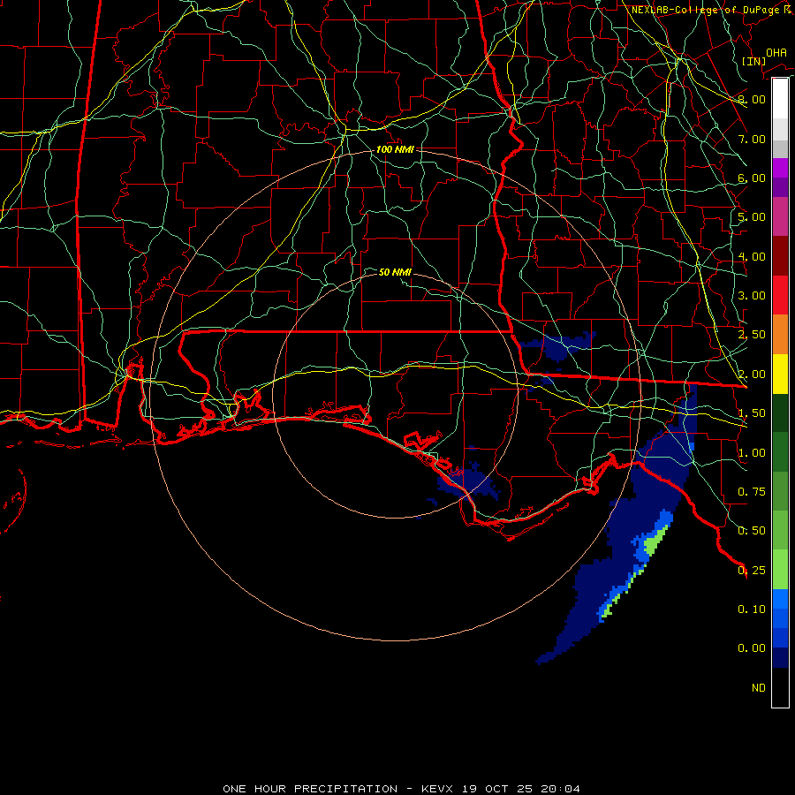795x795 pixels.
Task: Pick the navy blue legend swatch near 0.00
Action: click(x=780, y=658)
